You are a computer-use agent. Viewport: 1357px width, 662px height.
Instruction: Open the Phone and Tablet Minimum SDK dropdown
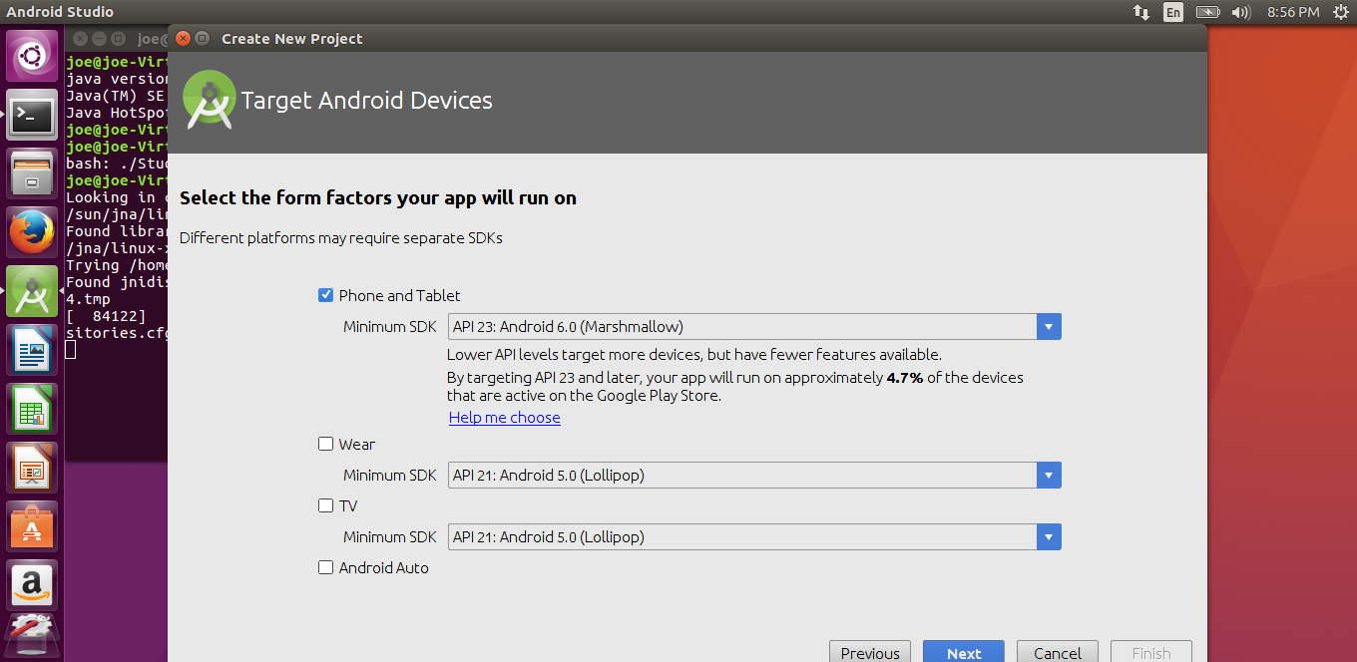(x=754, y=326)
